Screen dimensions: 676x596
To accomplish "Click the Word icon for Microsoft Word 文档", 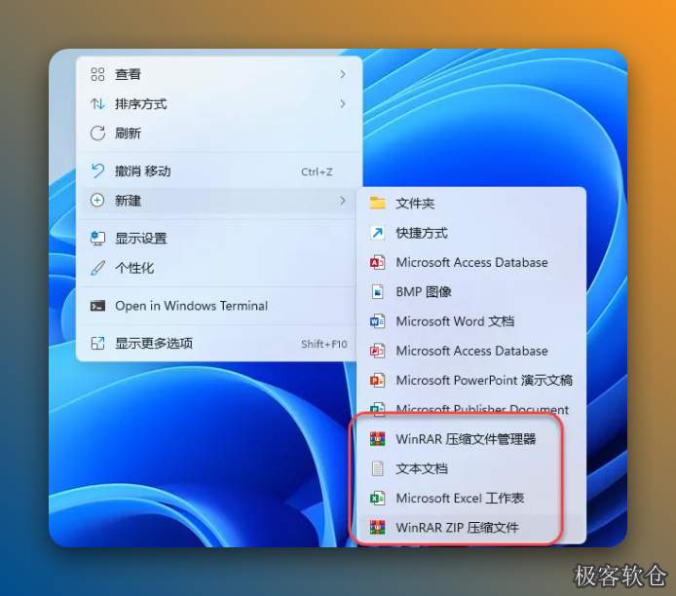I will [x=378, y=321].
